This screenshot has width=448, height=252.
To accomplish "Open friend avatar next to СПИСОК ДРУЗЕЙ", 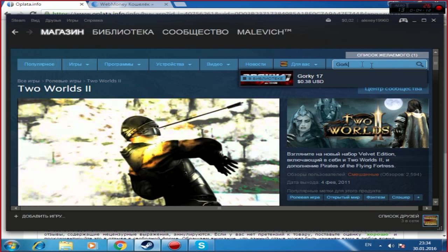I will click(430, 220).
